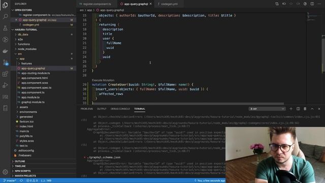Open the PROBLEMS panel tab

point(87,109)
